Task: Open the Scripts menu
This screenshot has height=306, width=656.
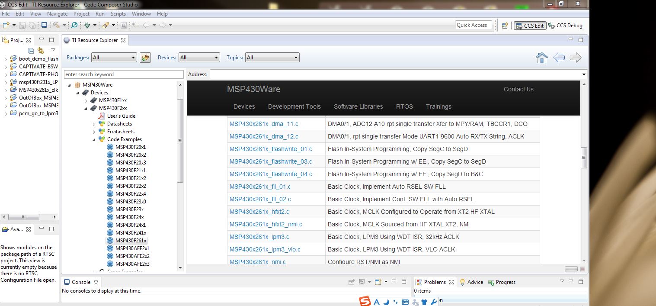Action: pos(118,14)
